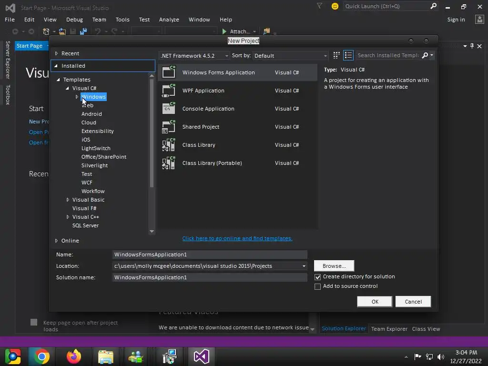Expand the Recent section

[x=56, y=53]
